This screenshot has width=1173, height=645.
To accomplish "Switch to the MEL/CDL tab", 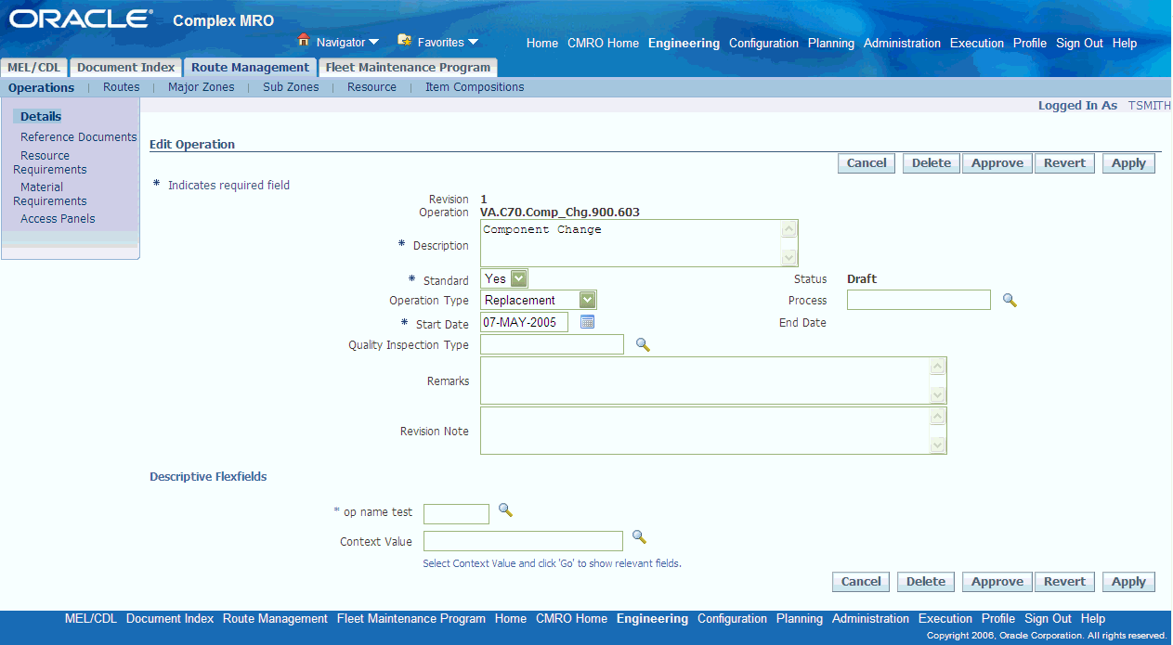I will coord(33,68).
